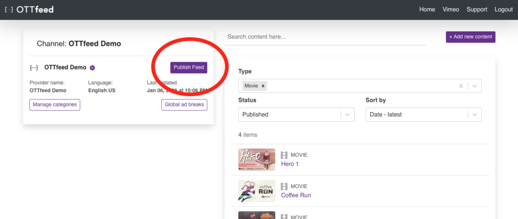This screenshot has width=518, height=219.
Task: Click the '4 items' count text
Action: coord(248,135)
